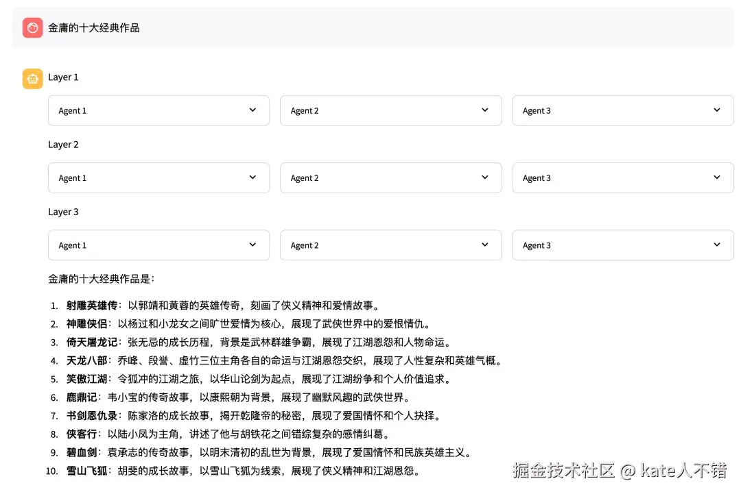Viewport: 741px width, 494px height.
Task: Open the Agent 1 dropdown in Layer 1
Action: 158,110
